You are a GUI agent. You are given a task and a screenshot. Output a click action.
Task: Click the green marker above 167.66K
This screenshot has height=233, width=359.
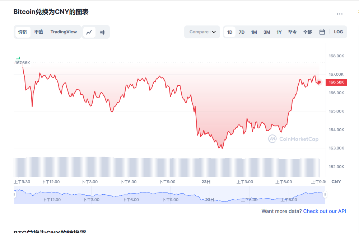pos(18,57)
